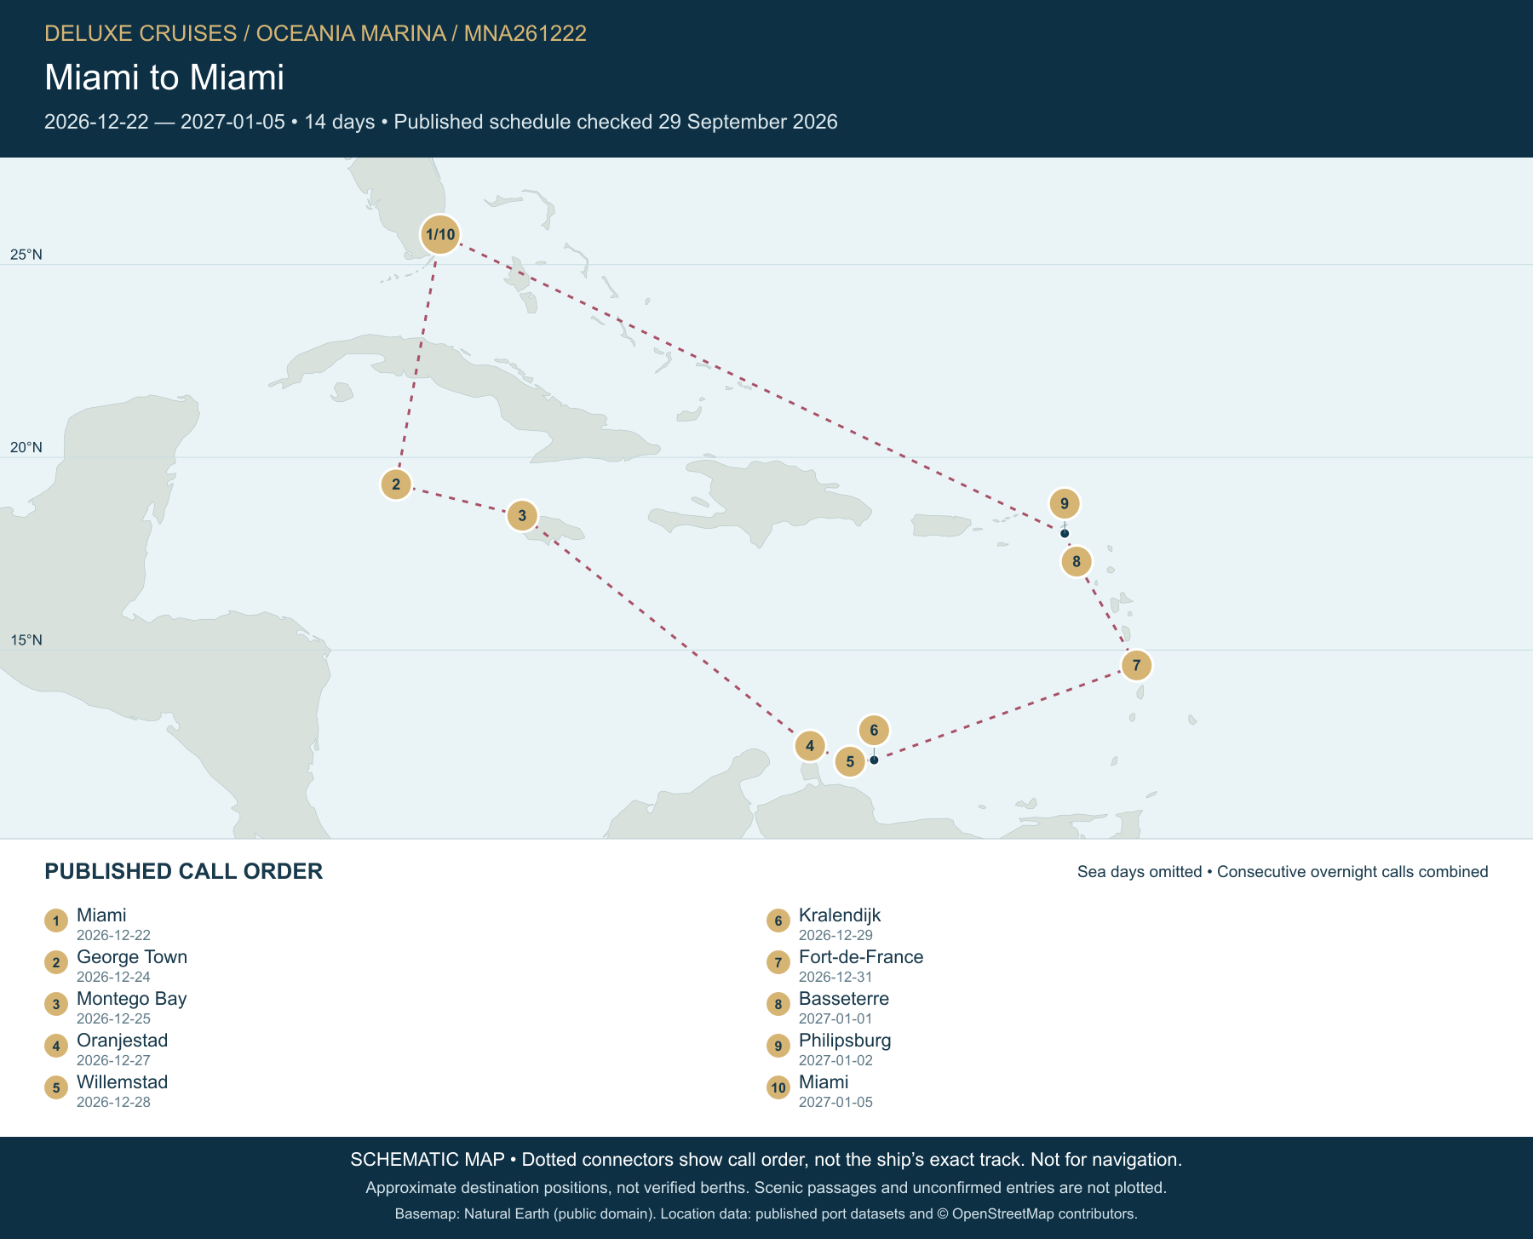Viewport: 1533px width, 1239px height.
Task: Click the Willemstad port name
Action: [123, 1081]
